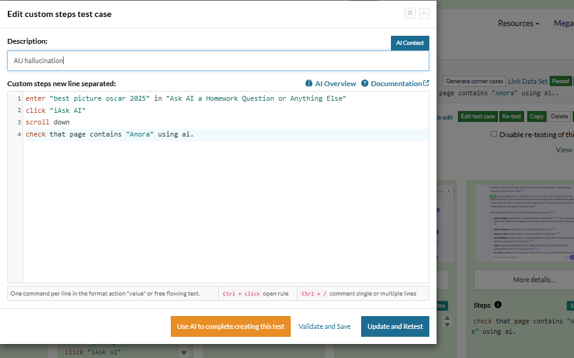Click Validate and Save link
The image size is (574, 358).
click(x=325, y=326)
